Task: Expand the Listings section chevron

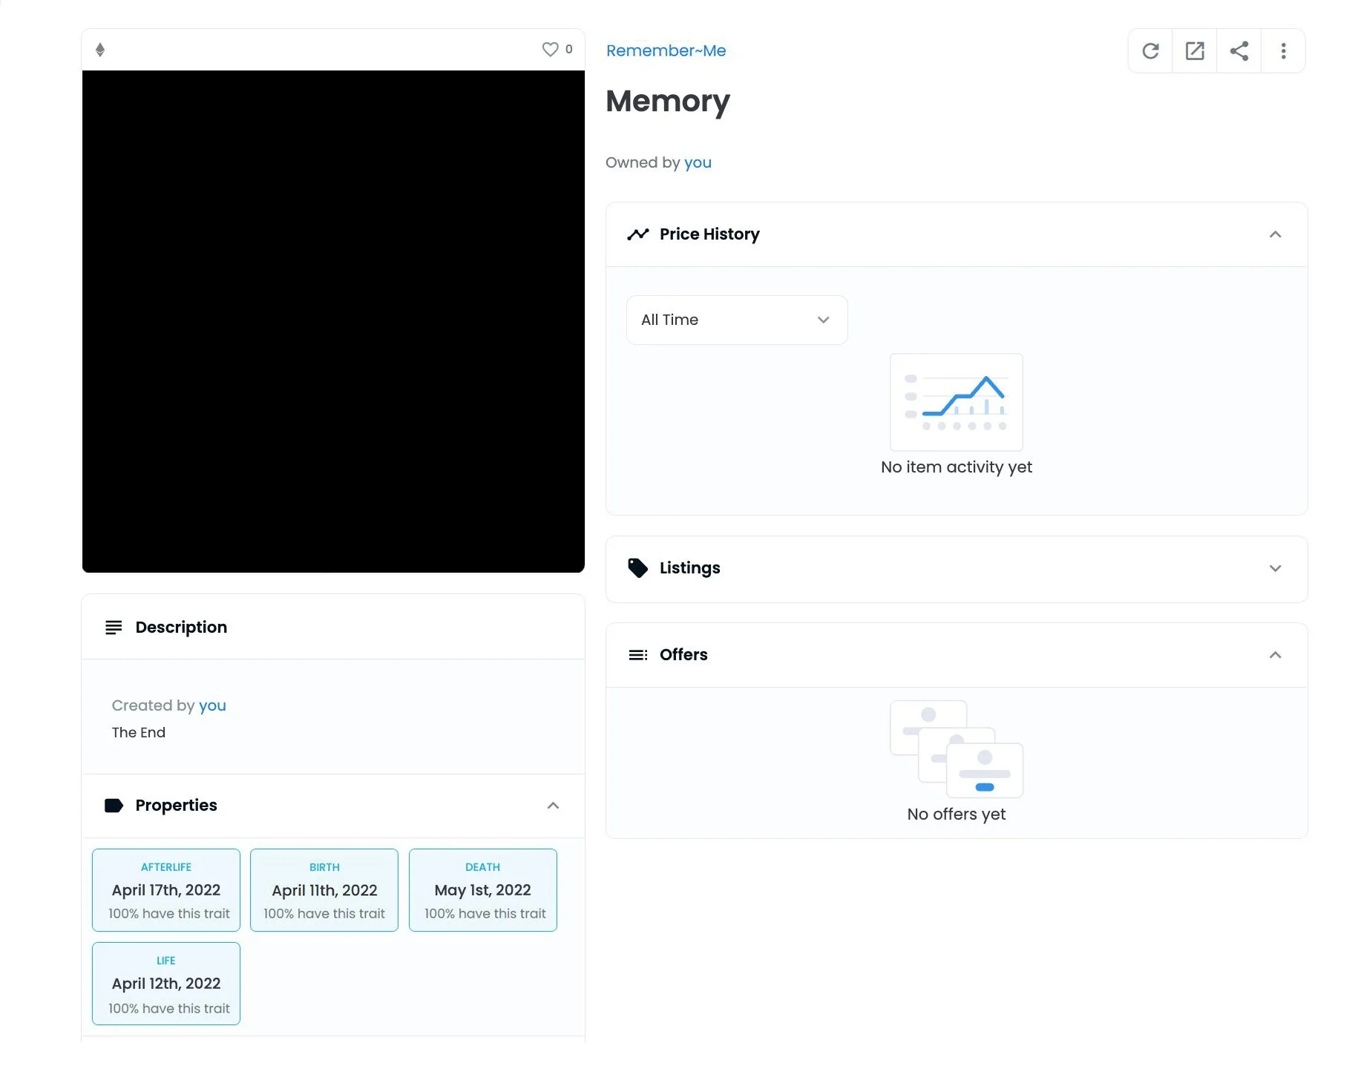Action: [1275, 568]
